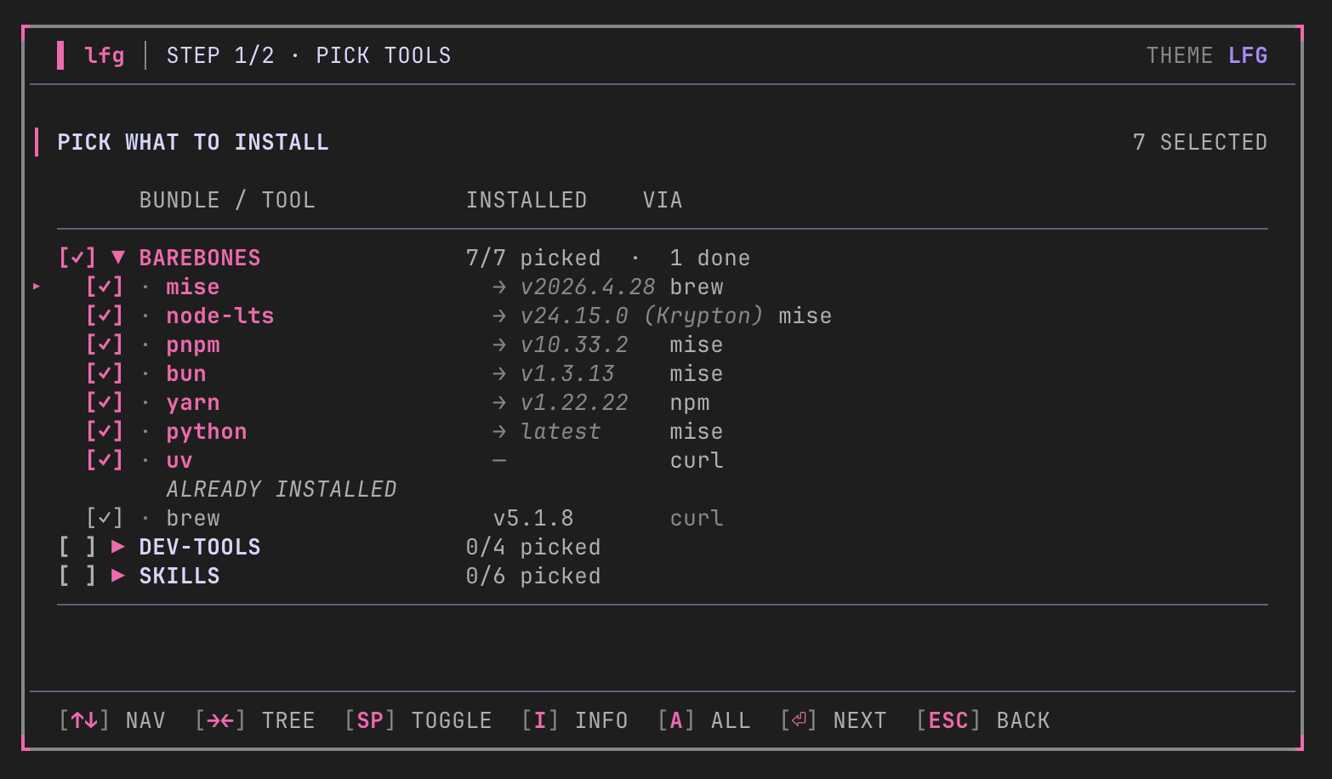1332x779 pixels.
Task: Uncheck the mise tool checkbox
Action: tap(105, 287)
